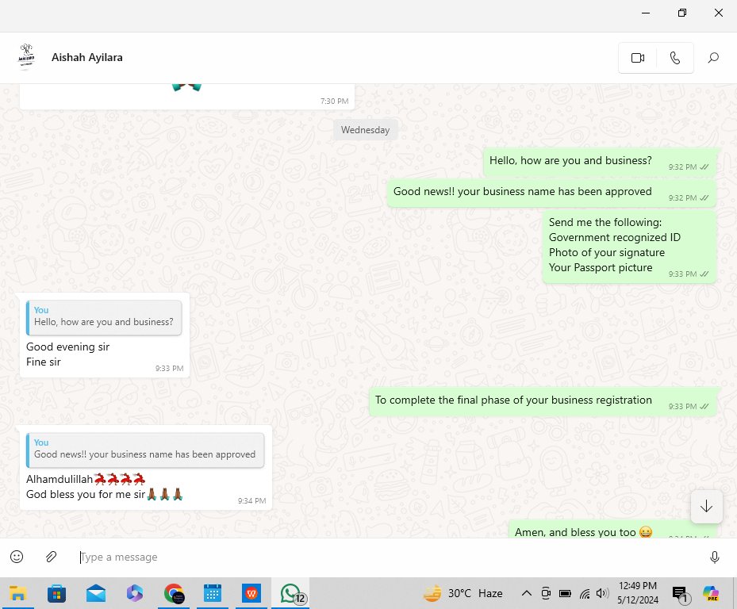737x609 pixels.
Task: Restore down the WhatsApp window
Action: click(x=682, y=13)
